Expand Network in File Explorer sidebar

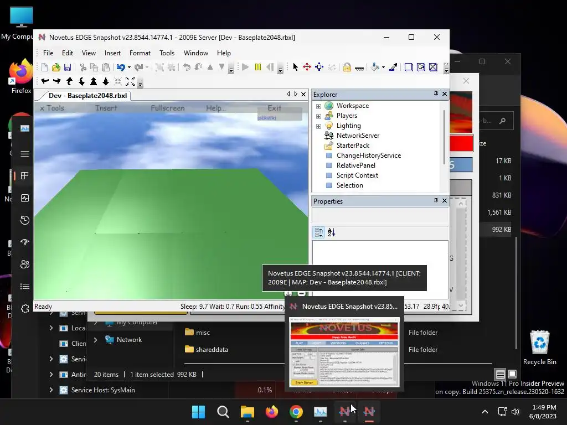pyautogui.click(x=95, y=340)
